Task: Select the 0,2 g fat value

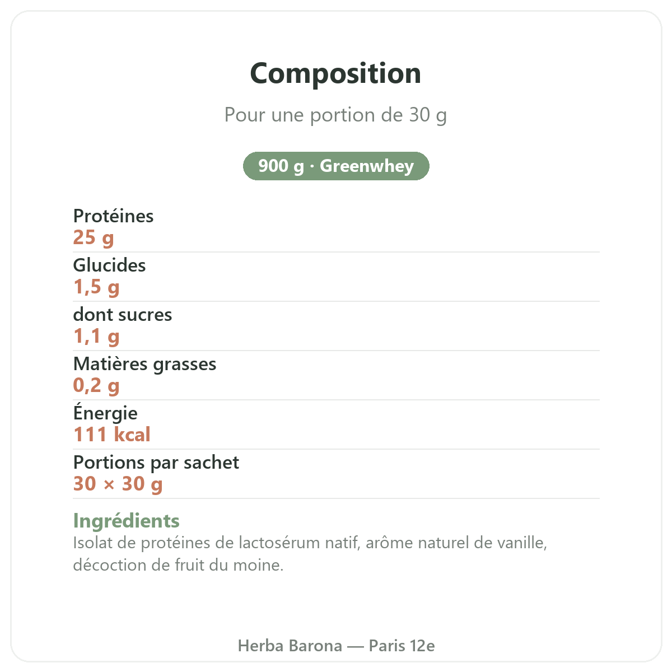Action: pyautogui.click(x=96, y=385)
